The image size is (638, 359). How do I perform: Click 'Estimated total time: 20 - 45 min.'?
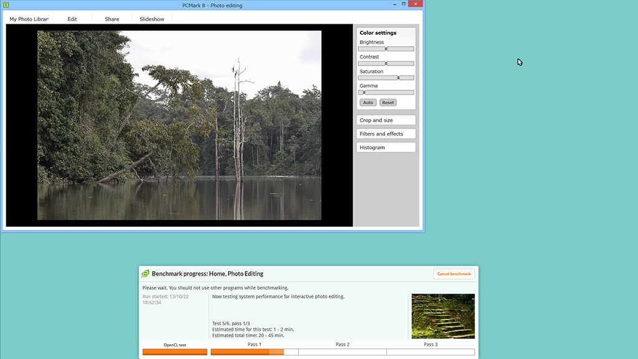(248, 335)
